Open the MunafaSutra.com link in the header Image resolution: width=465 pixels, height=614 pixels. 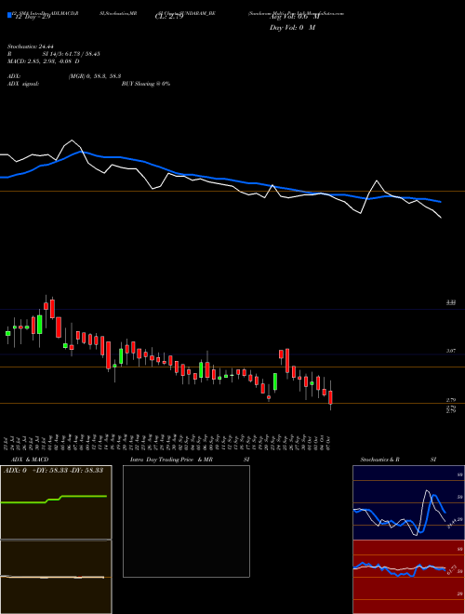click(327, 13)
